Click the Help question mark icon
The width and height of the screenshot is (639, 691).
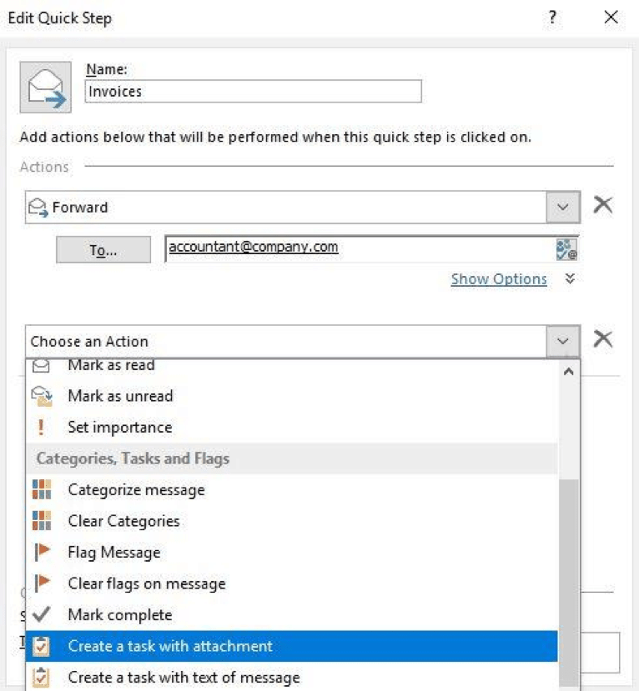(x=552, y=18)
